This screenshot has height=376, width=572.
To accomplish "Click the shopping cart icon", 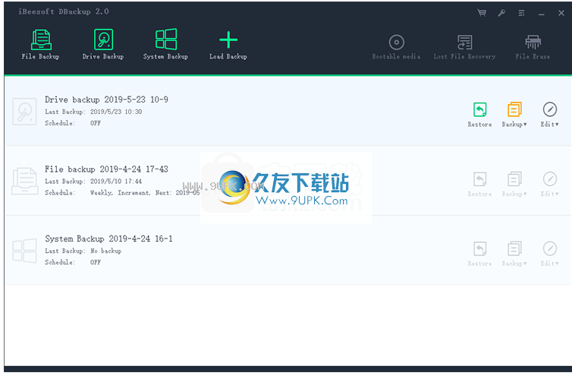I will 482,13.
